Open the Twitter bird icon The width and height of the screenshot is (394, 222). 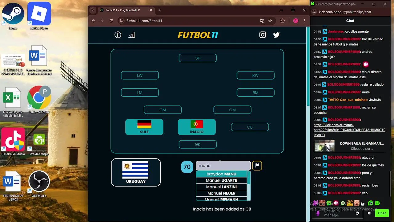pyautogui.click(x=276, y=35)
